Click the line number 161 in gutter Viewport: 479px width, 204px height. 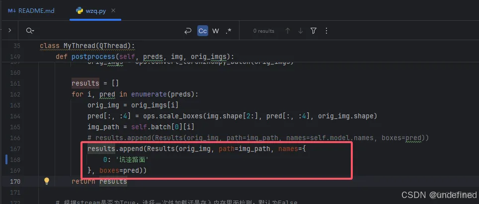pyautogui.click(x=15, y=83)
